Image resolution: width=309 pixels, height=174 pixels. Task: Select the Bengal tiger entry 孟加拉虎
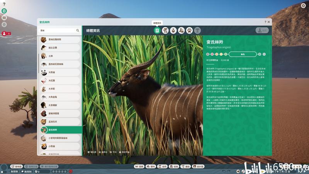(x=60, y=122)
